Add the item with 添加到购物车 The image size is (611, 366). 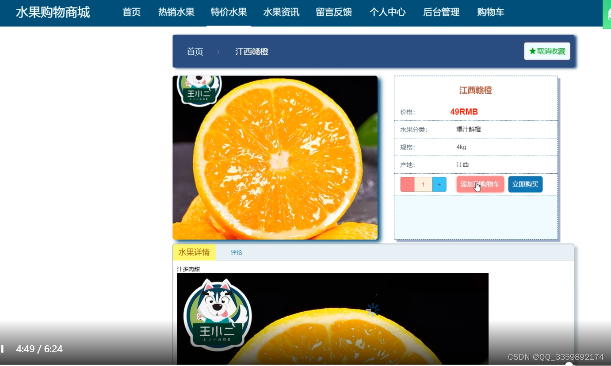tap(480, 184)
